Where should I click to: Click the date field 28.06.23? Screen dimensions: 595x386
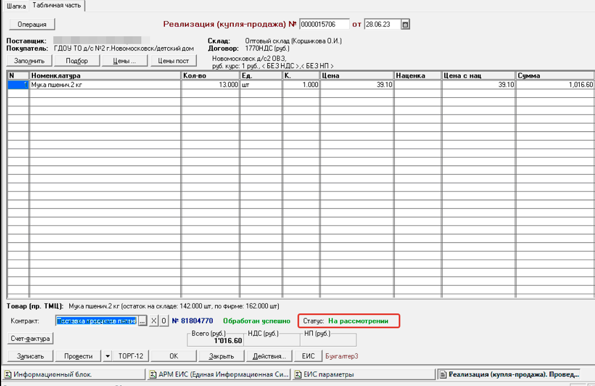[x=382, y=24]
